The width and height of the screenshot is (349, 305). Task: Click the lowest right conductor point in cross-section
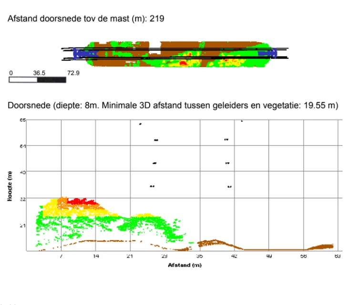[229, 187]
